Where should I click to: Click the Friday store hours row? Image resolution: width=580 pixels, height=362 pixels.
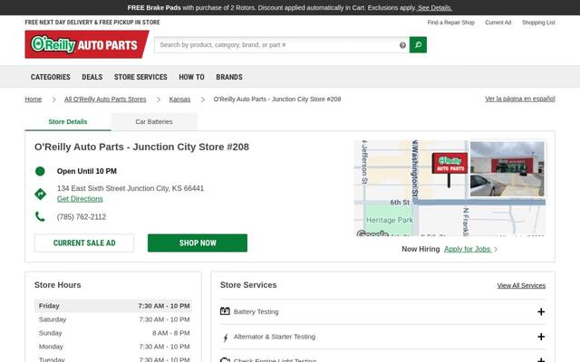click(x=113, y=306)
